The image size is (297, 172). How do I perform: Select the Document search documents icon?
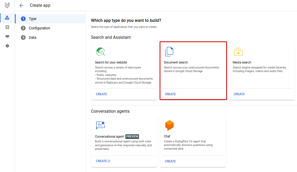tap(169, 51)
